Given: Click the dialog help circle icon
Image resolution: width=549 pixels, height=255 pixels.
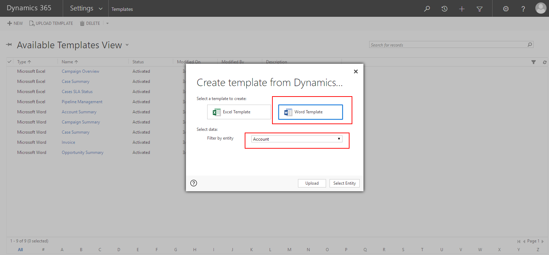Looking at the screenshot, I should click(x=194, y=183).
